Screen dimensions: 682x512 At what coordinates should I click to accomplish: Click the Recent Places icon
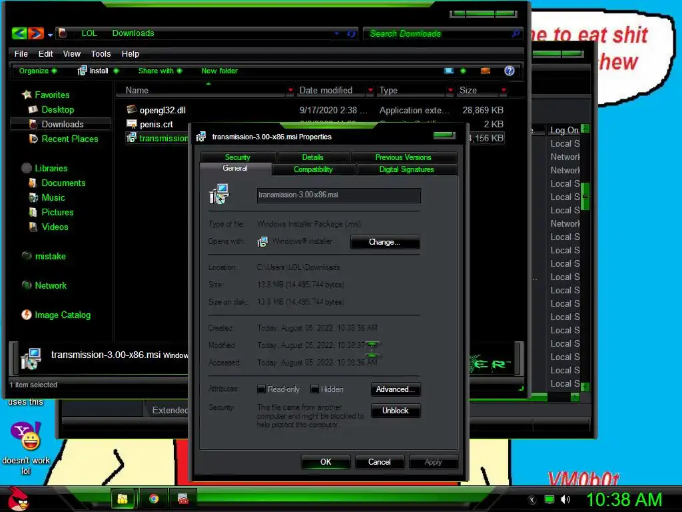(x=33, y=139)
